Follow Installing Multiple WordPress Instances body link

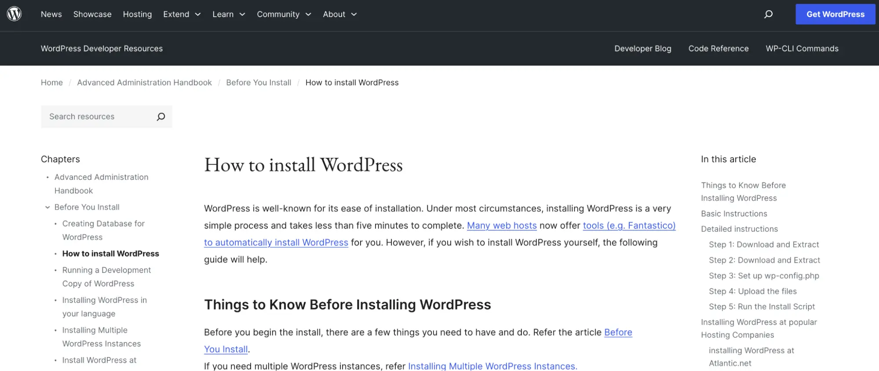pyautogui.click(x=492, y=366)
